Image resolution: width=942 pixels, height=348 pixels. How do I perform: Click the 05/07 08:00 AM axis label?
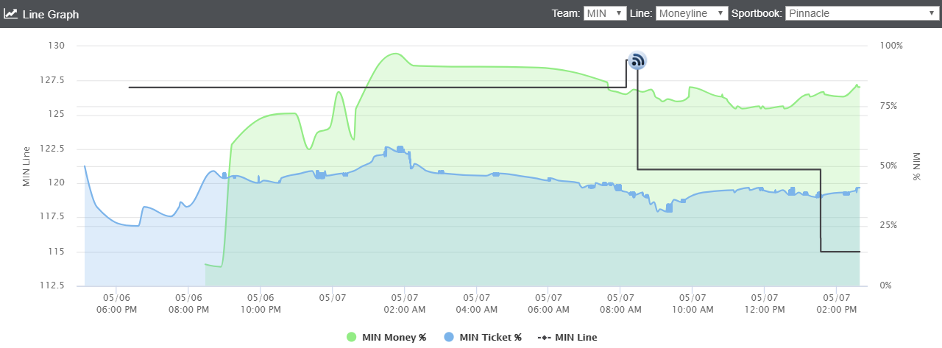[x=620, y=304]
